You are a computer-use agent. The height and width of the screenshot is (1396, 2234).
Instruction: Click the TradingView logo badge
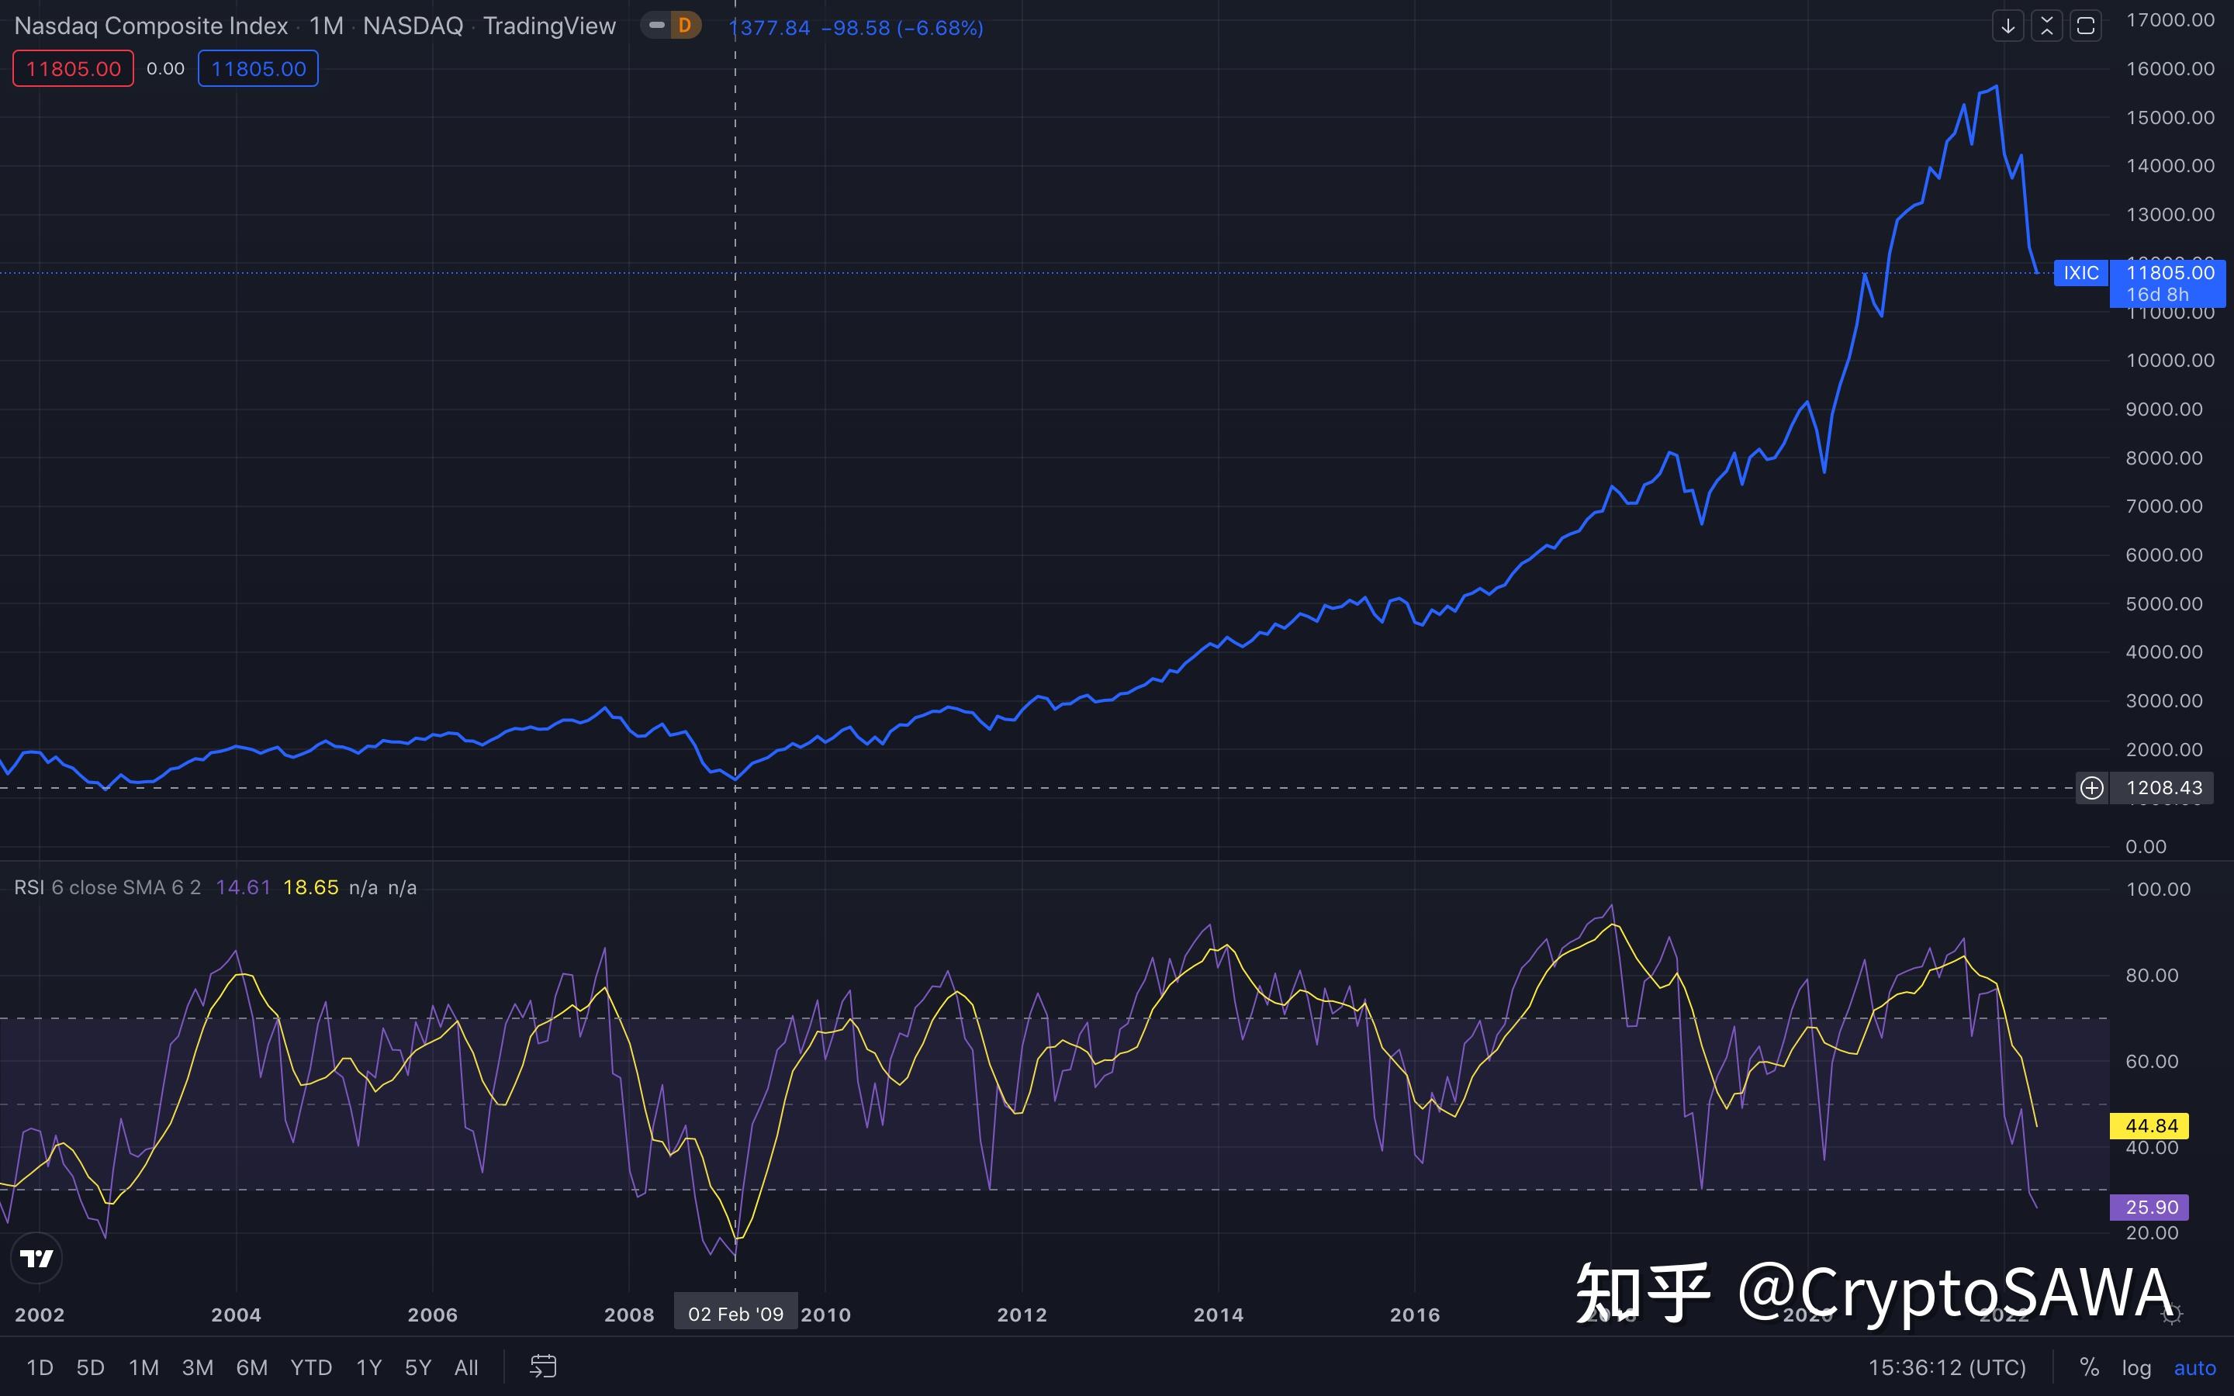pyautogui.click(x=37, y=1257)
